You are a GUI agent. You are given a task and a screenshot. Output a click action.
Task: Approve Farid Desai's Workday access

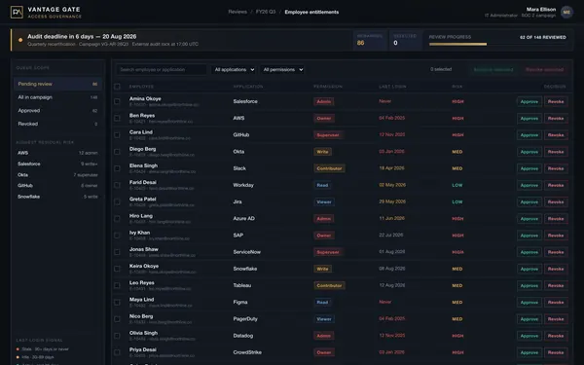(529, 186)
